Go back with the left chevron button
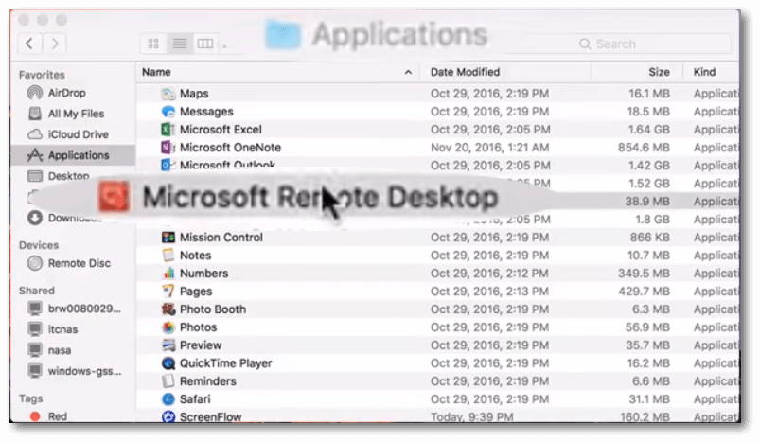Viewport: 760px width, 442px height. (29, 44)
